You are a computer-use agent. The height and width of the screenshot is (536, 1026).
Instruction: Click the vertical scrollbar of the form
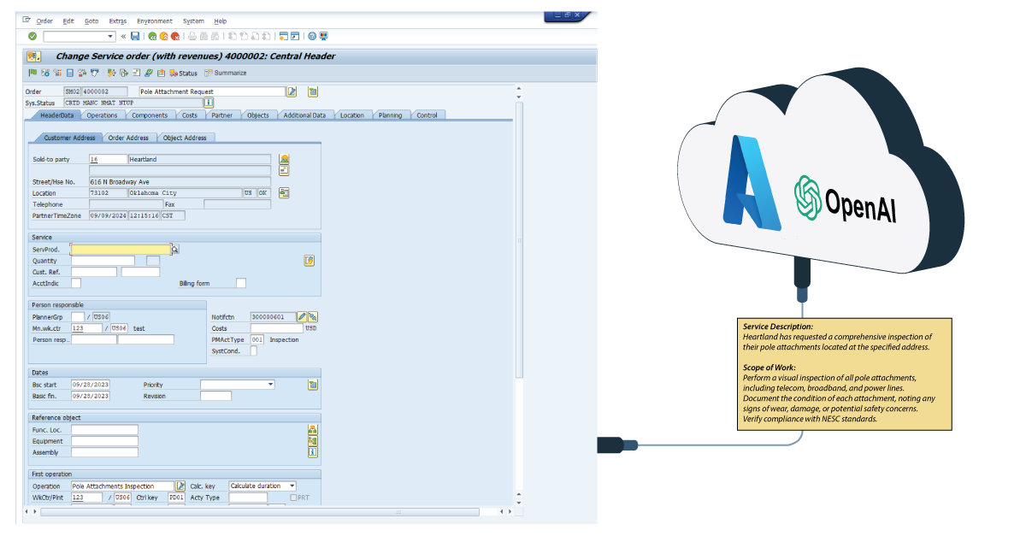[x=519, y=239]
